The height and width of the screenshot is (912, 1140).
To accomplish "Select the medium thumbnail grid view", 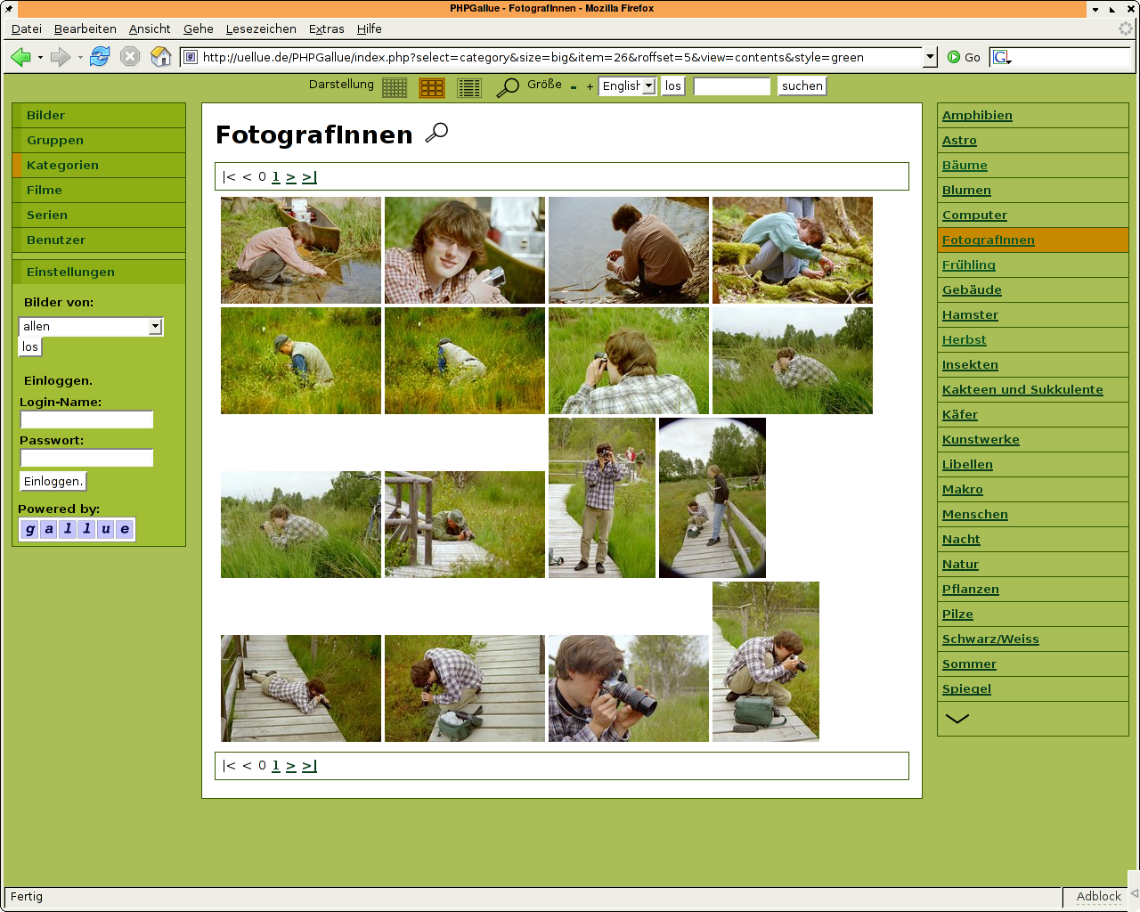I will (432, 87).
